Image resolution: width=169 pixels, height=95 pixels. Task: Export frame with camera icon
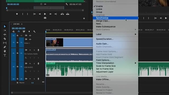pyautogui.click(x=45, y=18)
